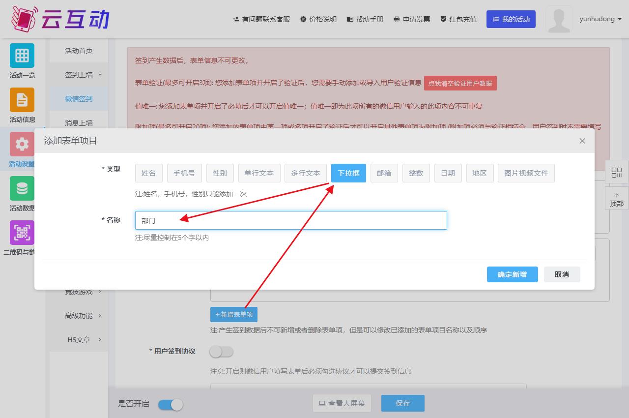Click the 确定新增 button

point(512,274)
